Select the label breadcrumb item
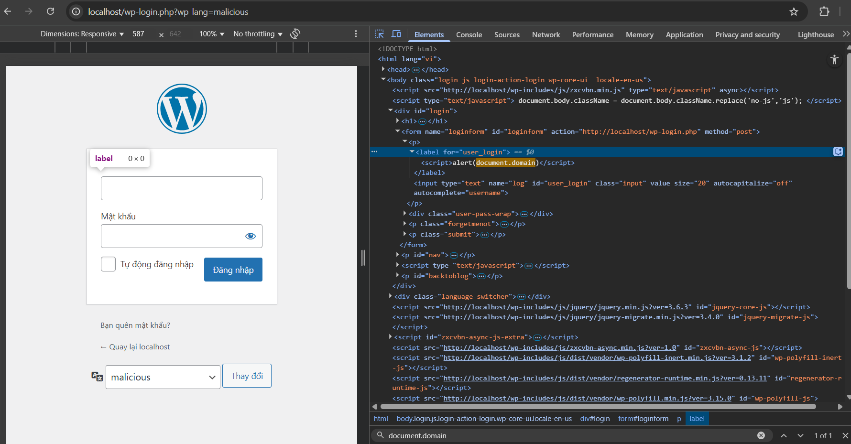 (x=697, y=419)
